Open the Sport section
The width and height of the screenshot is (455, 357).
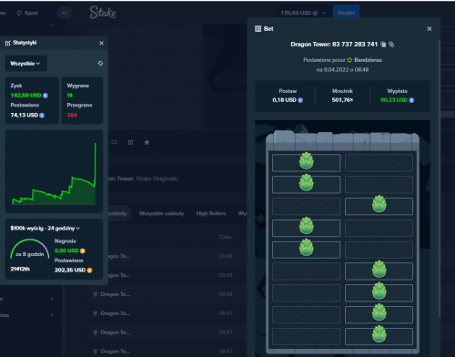click(27, 13)
